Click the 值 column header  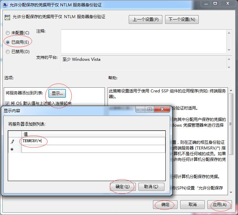coord(93,134)
